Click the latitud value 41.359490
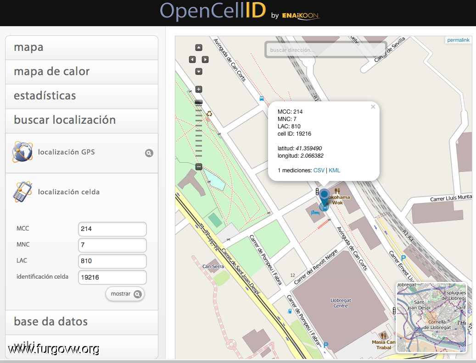 click(309, 148)
